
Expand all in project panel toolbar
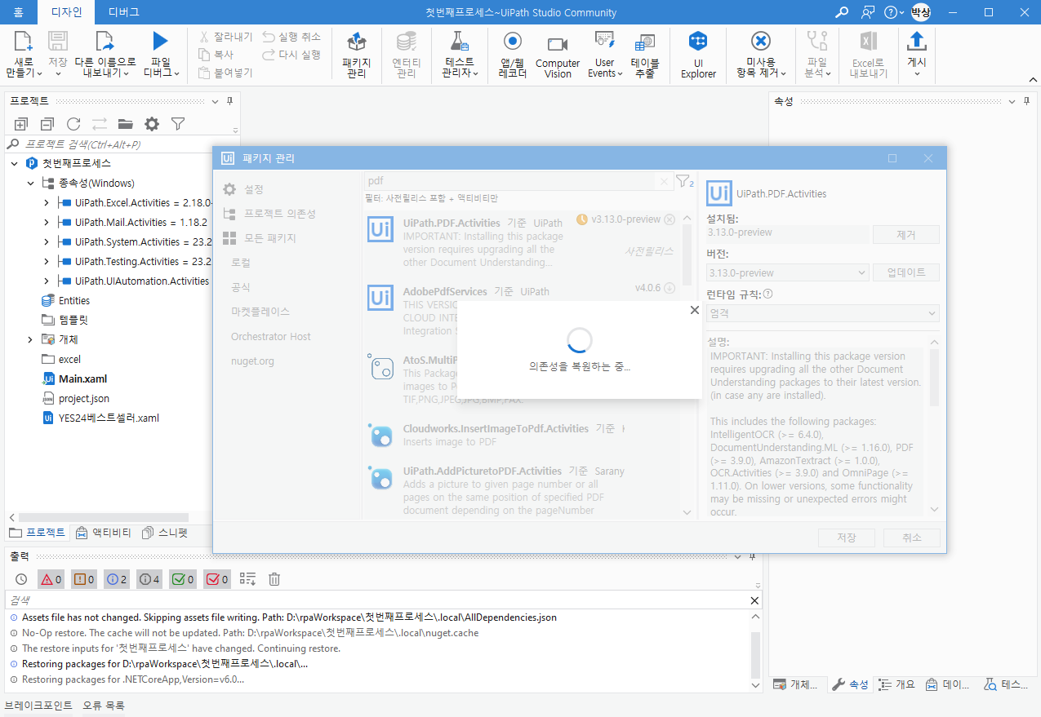coord(21,124)
